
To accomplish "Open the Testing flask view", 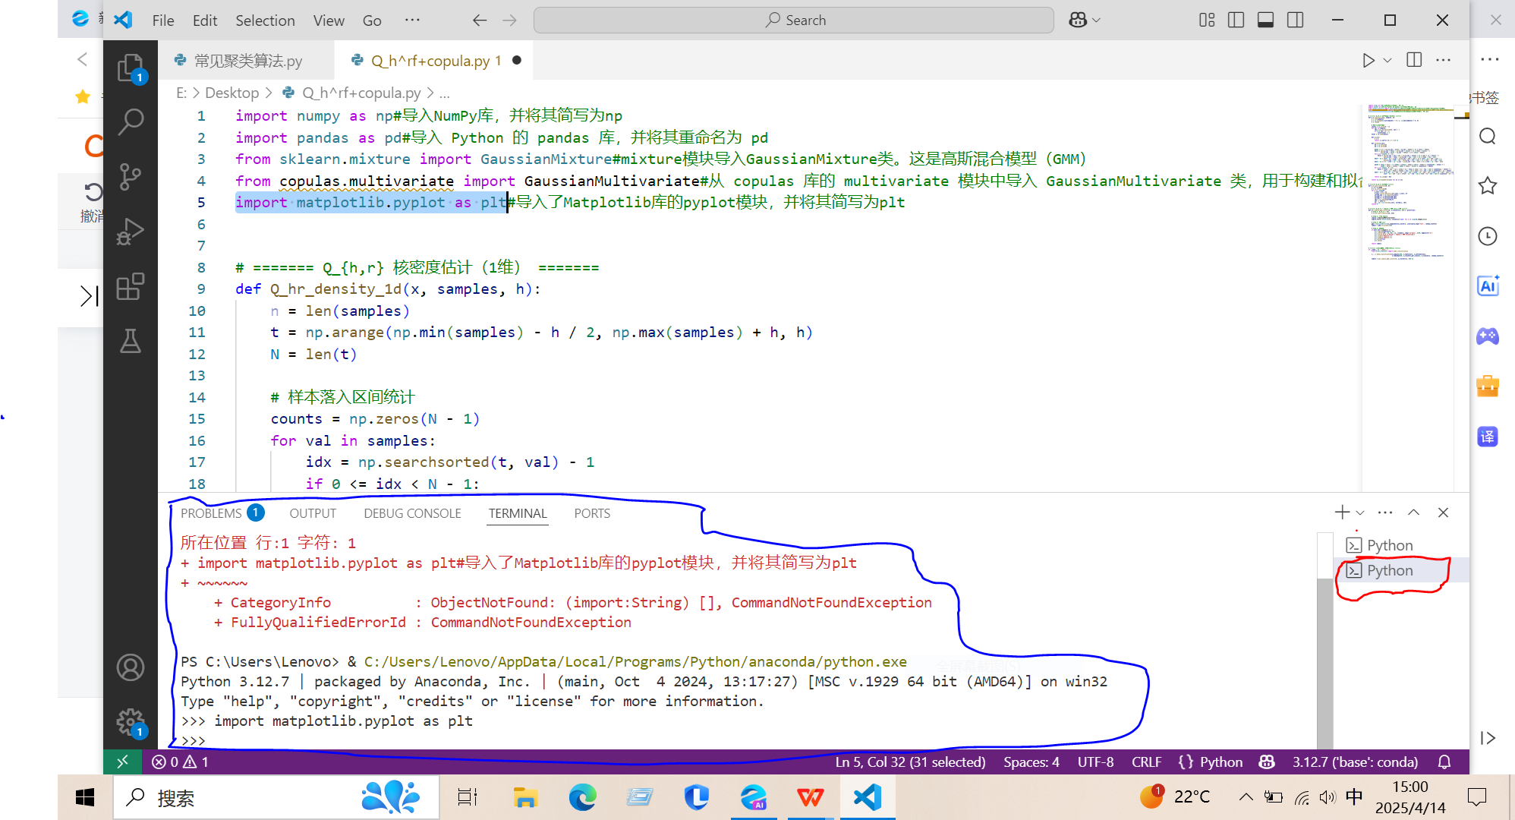I will click(131, 342).
